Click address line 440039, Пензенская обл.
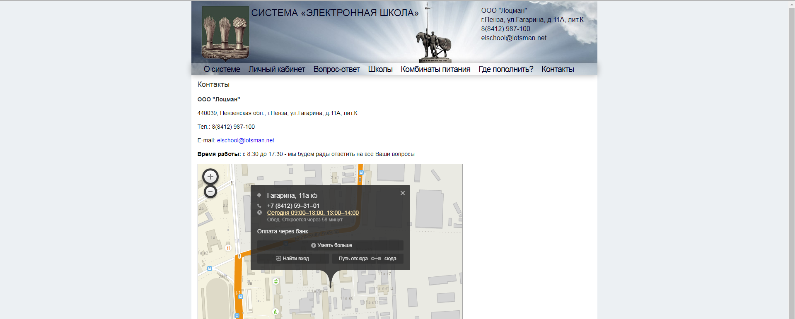The height and width of the screenshot is (319, 795). coord(277,113)
